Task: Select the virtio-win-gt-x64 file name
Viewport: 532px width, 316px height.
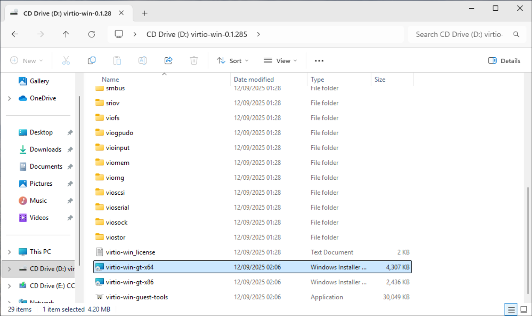Action: pyautogui.click(x=129, y=267)
